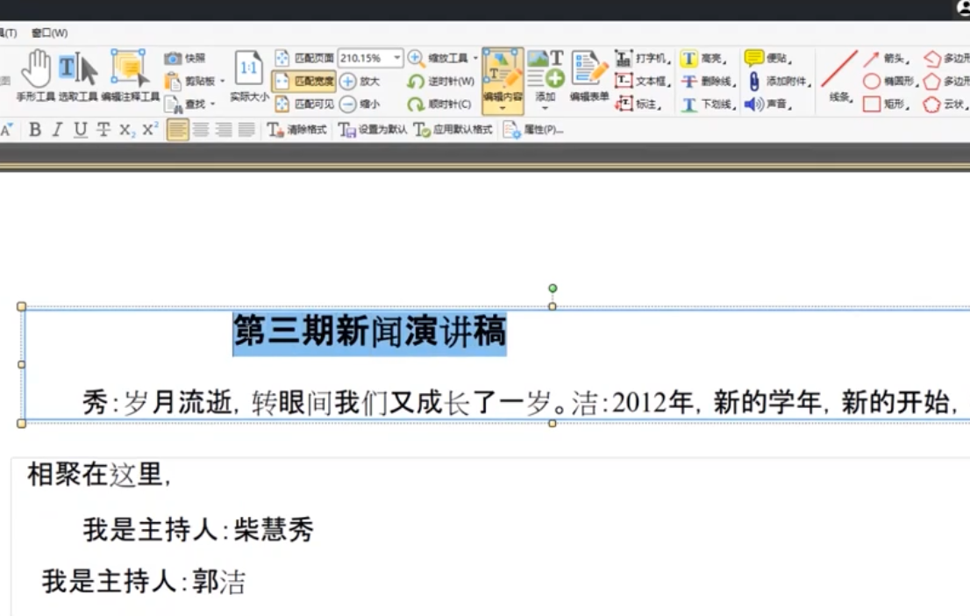
Task: Toggle bold formatting on selected text
Action: 34,128
